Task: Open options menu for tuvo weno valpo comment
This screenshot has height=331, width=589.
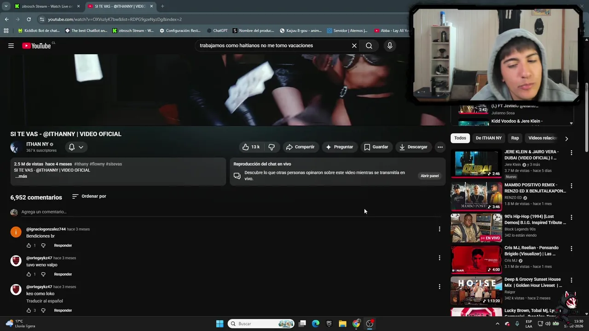Action: point(439,258)
